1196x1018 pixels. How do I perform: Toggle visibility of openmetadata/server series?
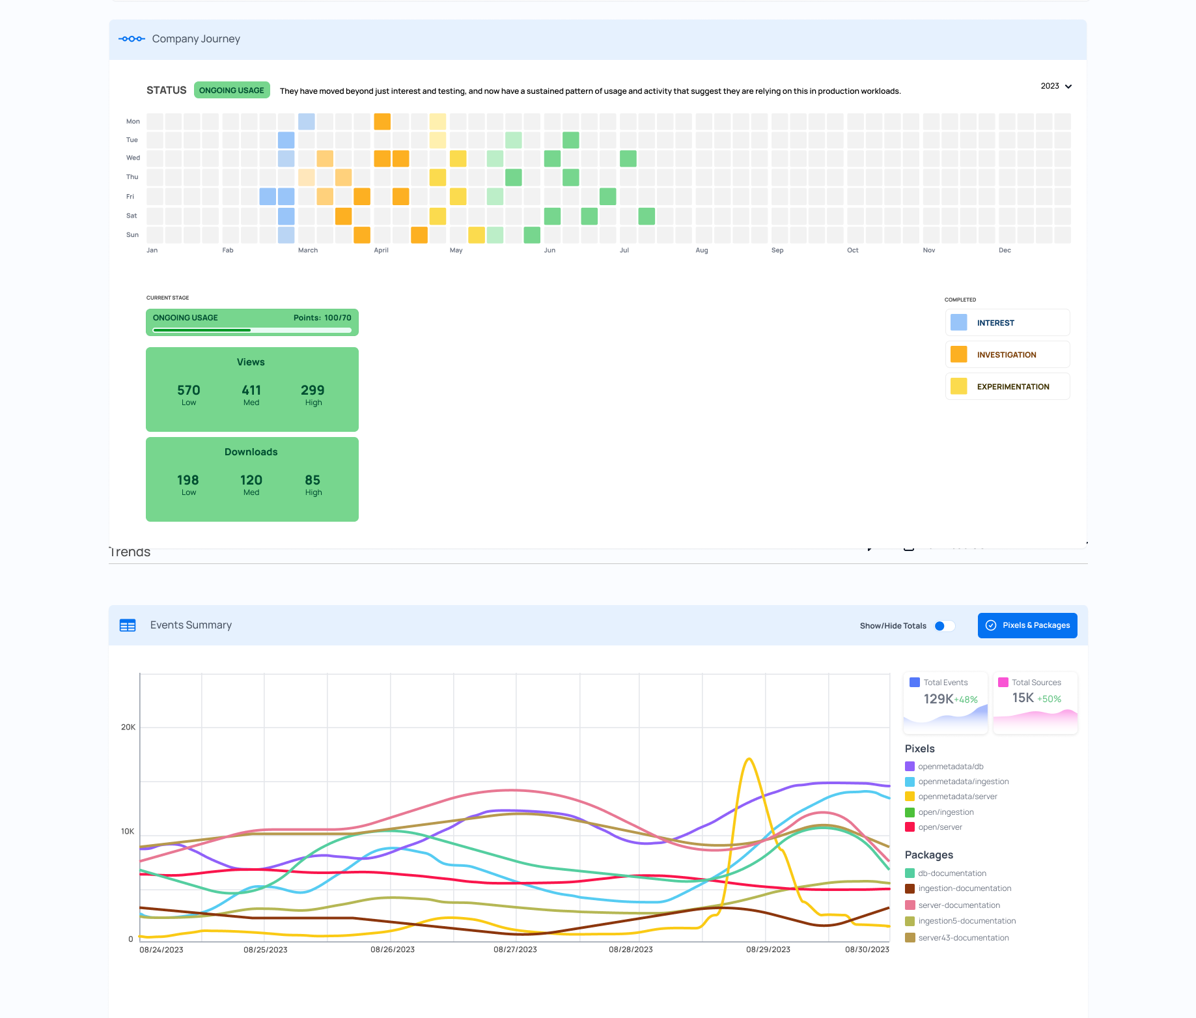957,797
